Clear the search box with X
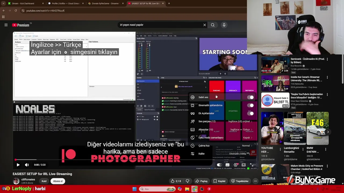The width and height of the screenshot is (344, 193). (x=205, y=25)
